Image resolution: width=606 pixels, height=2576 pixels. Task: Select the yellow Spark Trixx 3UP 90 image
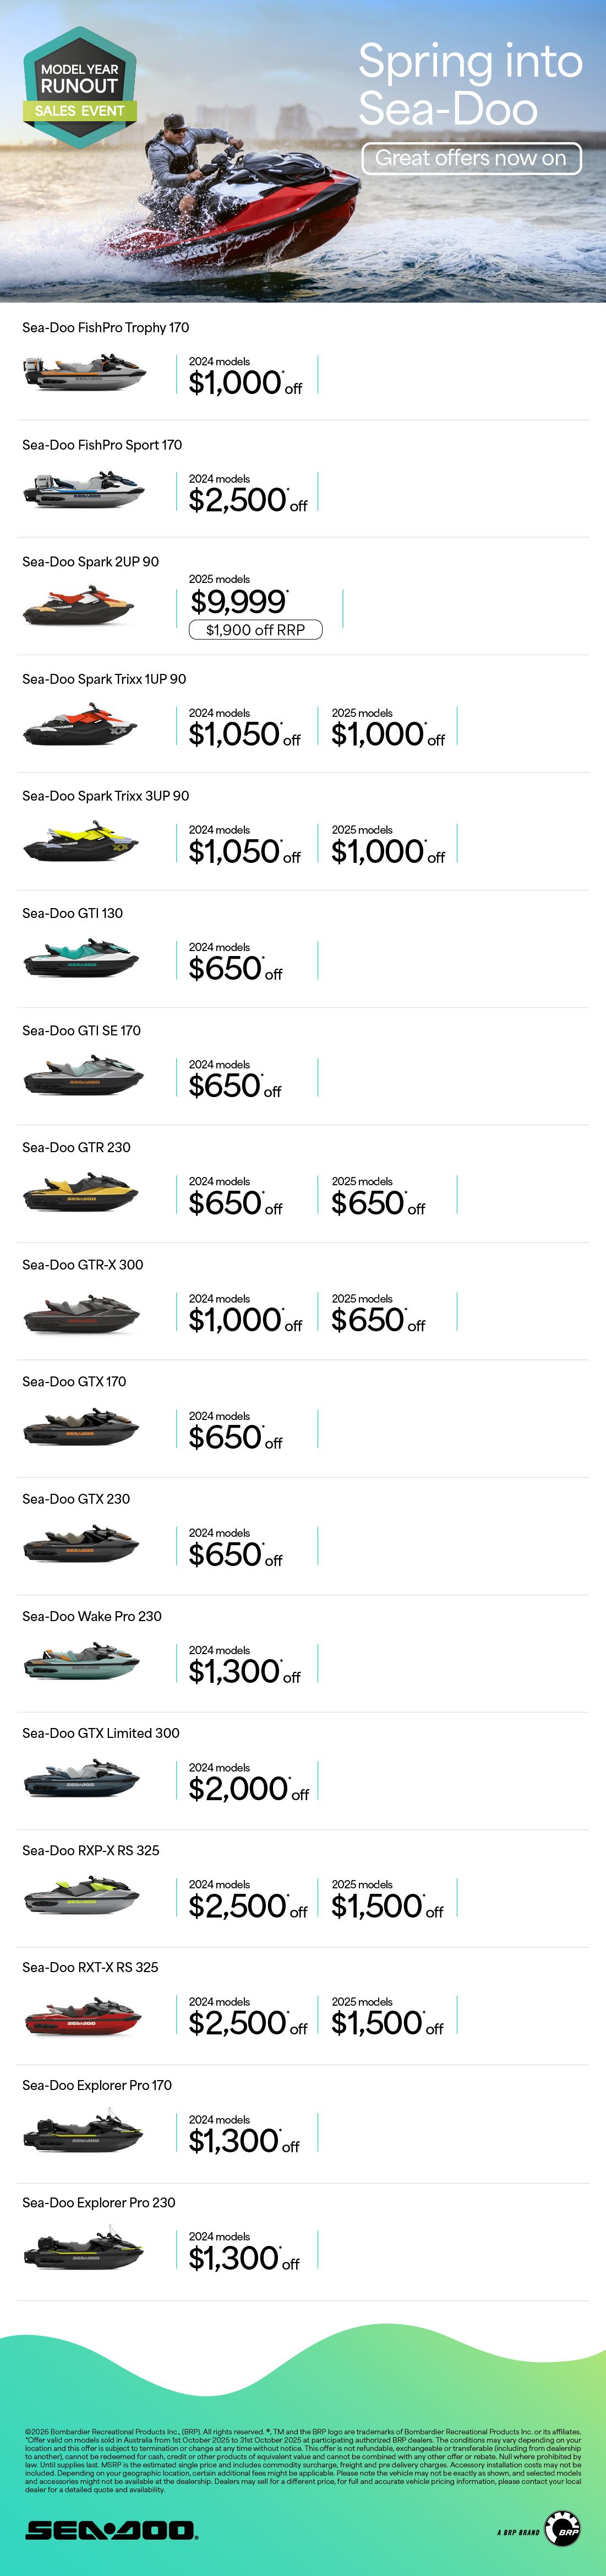(80, 842)
